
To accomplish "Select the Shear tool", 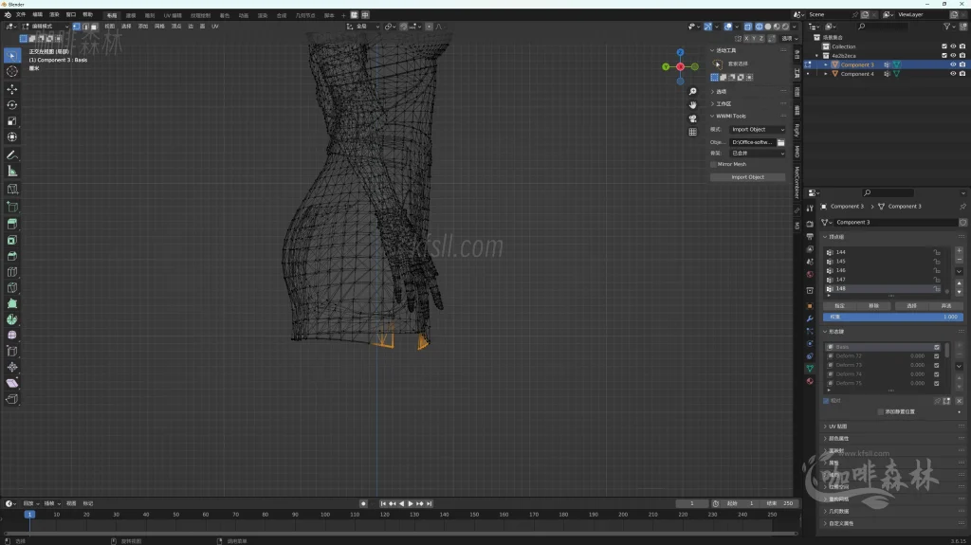I will [11, 383].
